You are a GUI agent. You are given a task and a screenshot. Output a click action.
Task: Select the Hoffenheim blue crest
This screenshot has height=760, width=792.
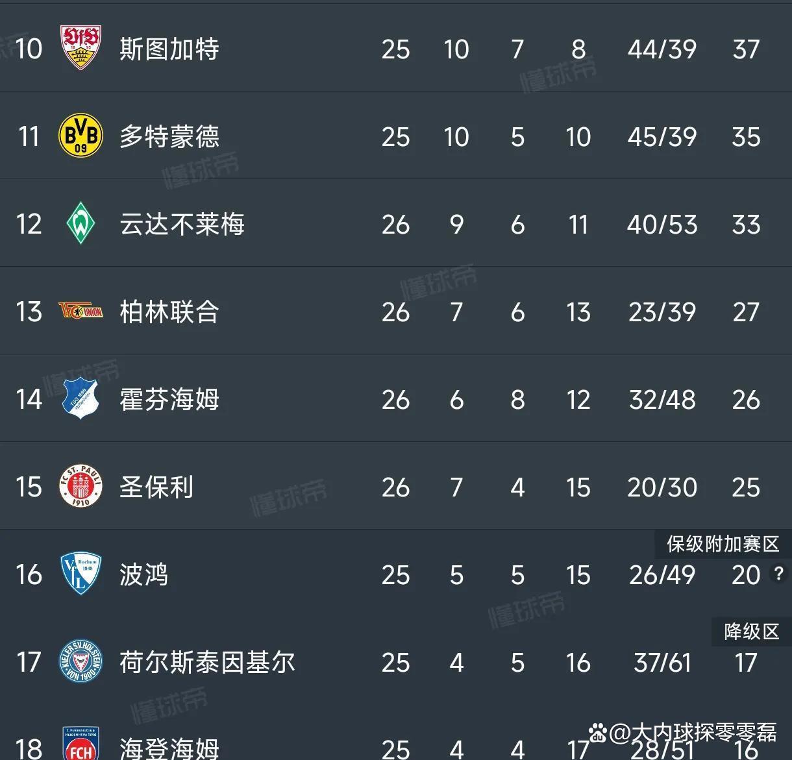pyautogui.click(x=80, y=398)
